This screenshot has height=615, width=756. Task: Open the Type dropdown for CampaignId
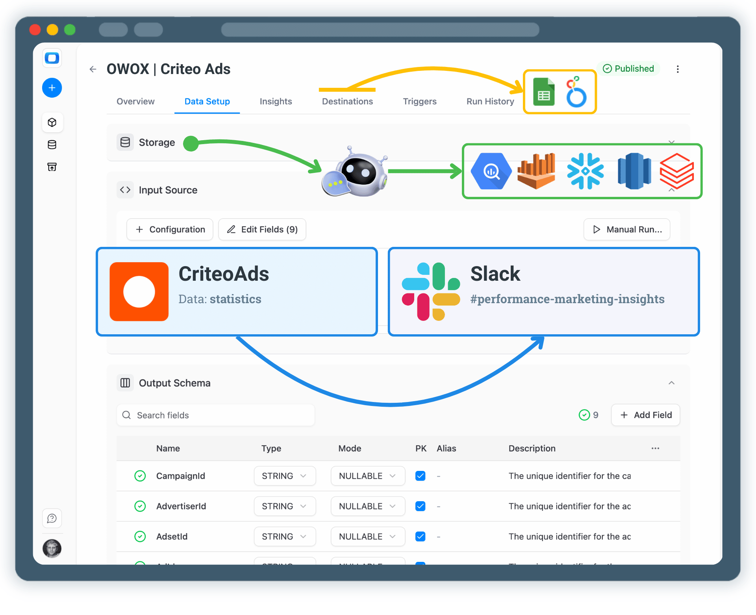[284, 476]
